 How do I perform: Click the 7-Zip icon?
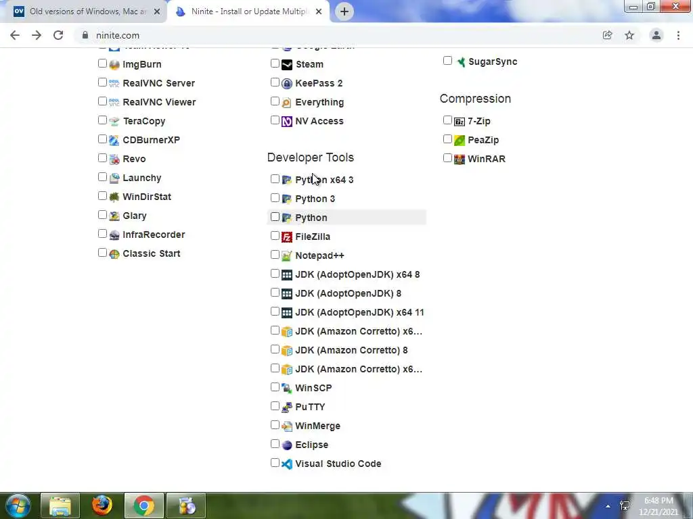[460, 122]
